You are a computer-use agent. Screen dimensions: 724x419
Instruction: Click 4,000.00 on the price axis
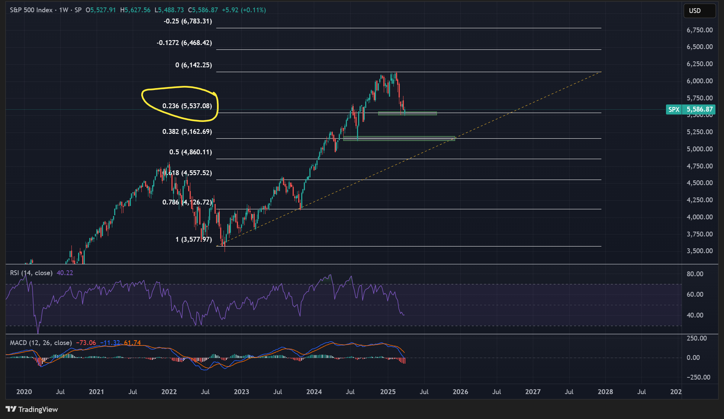(x=699, y=217)
